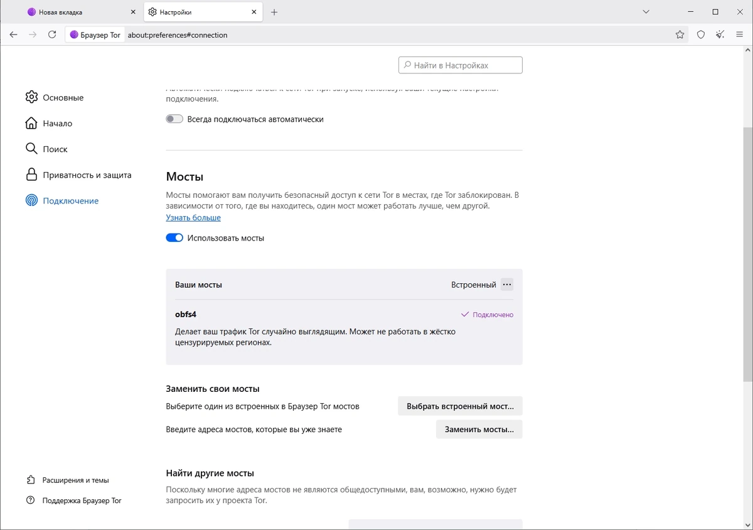Screen dimensions: 753x530
Task: Click the address bar URL text
Action: 178,35
